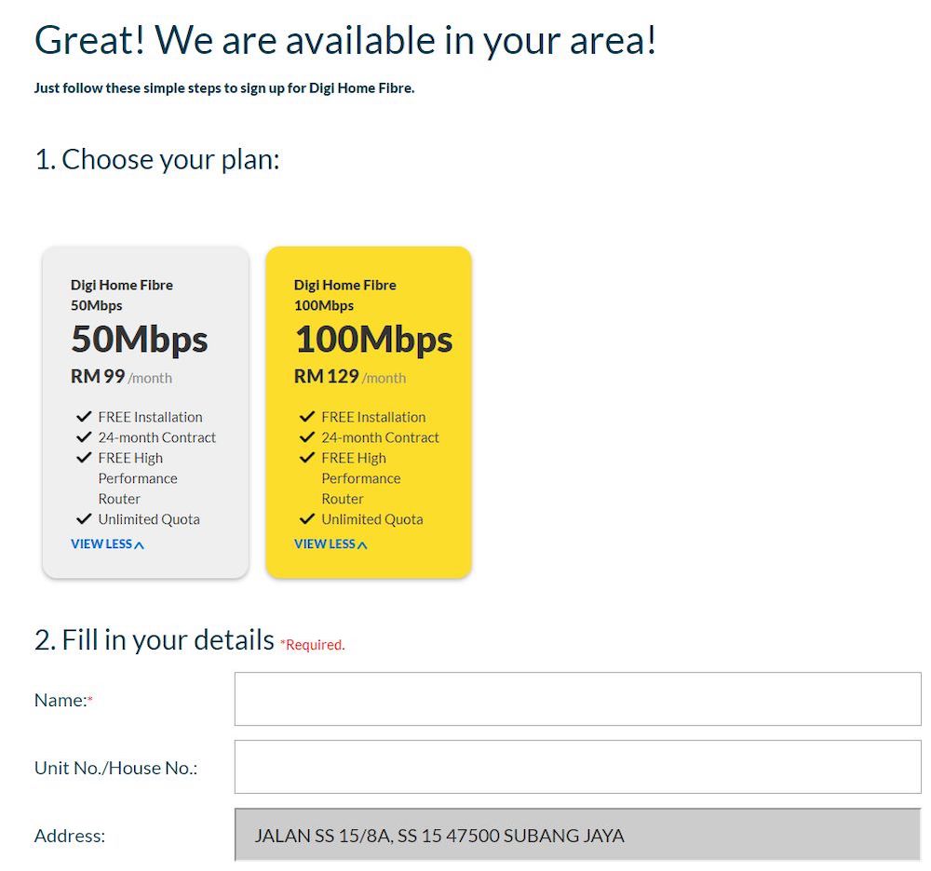The image size is (931, 871).
Task: Click the FREE High Performance Router checkmark in the 50Mbps plan
Action: 84,458
